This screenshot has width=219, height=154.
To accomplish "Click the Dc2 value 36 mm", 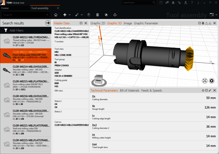I will (211, 127).
